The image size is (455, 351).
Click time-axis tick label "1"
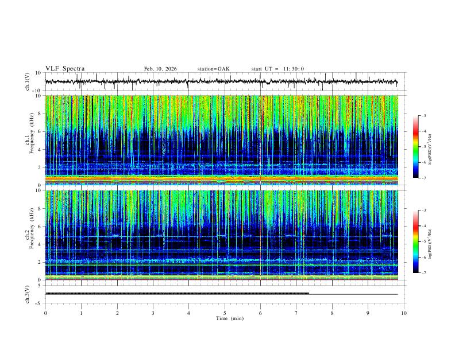pos(81,313)
